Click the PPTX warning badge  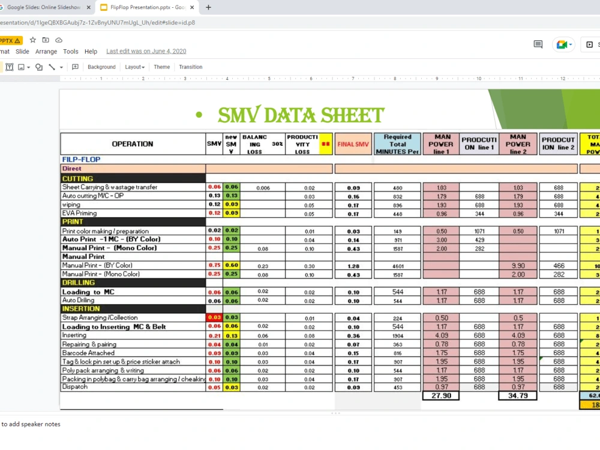tap(11, 40)
